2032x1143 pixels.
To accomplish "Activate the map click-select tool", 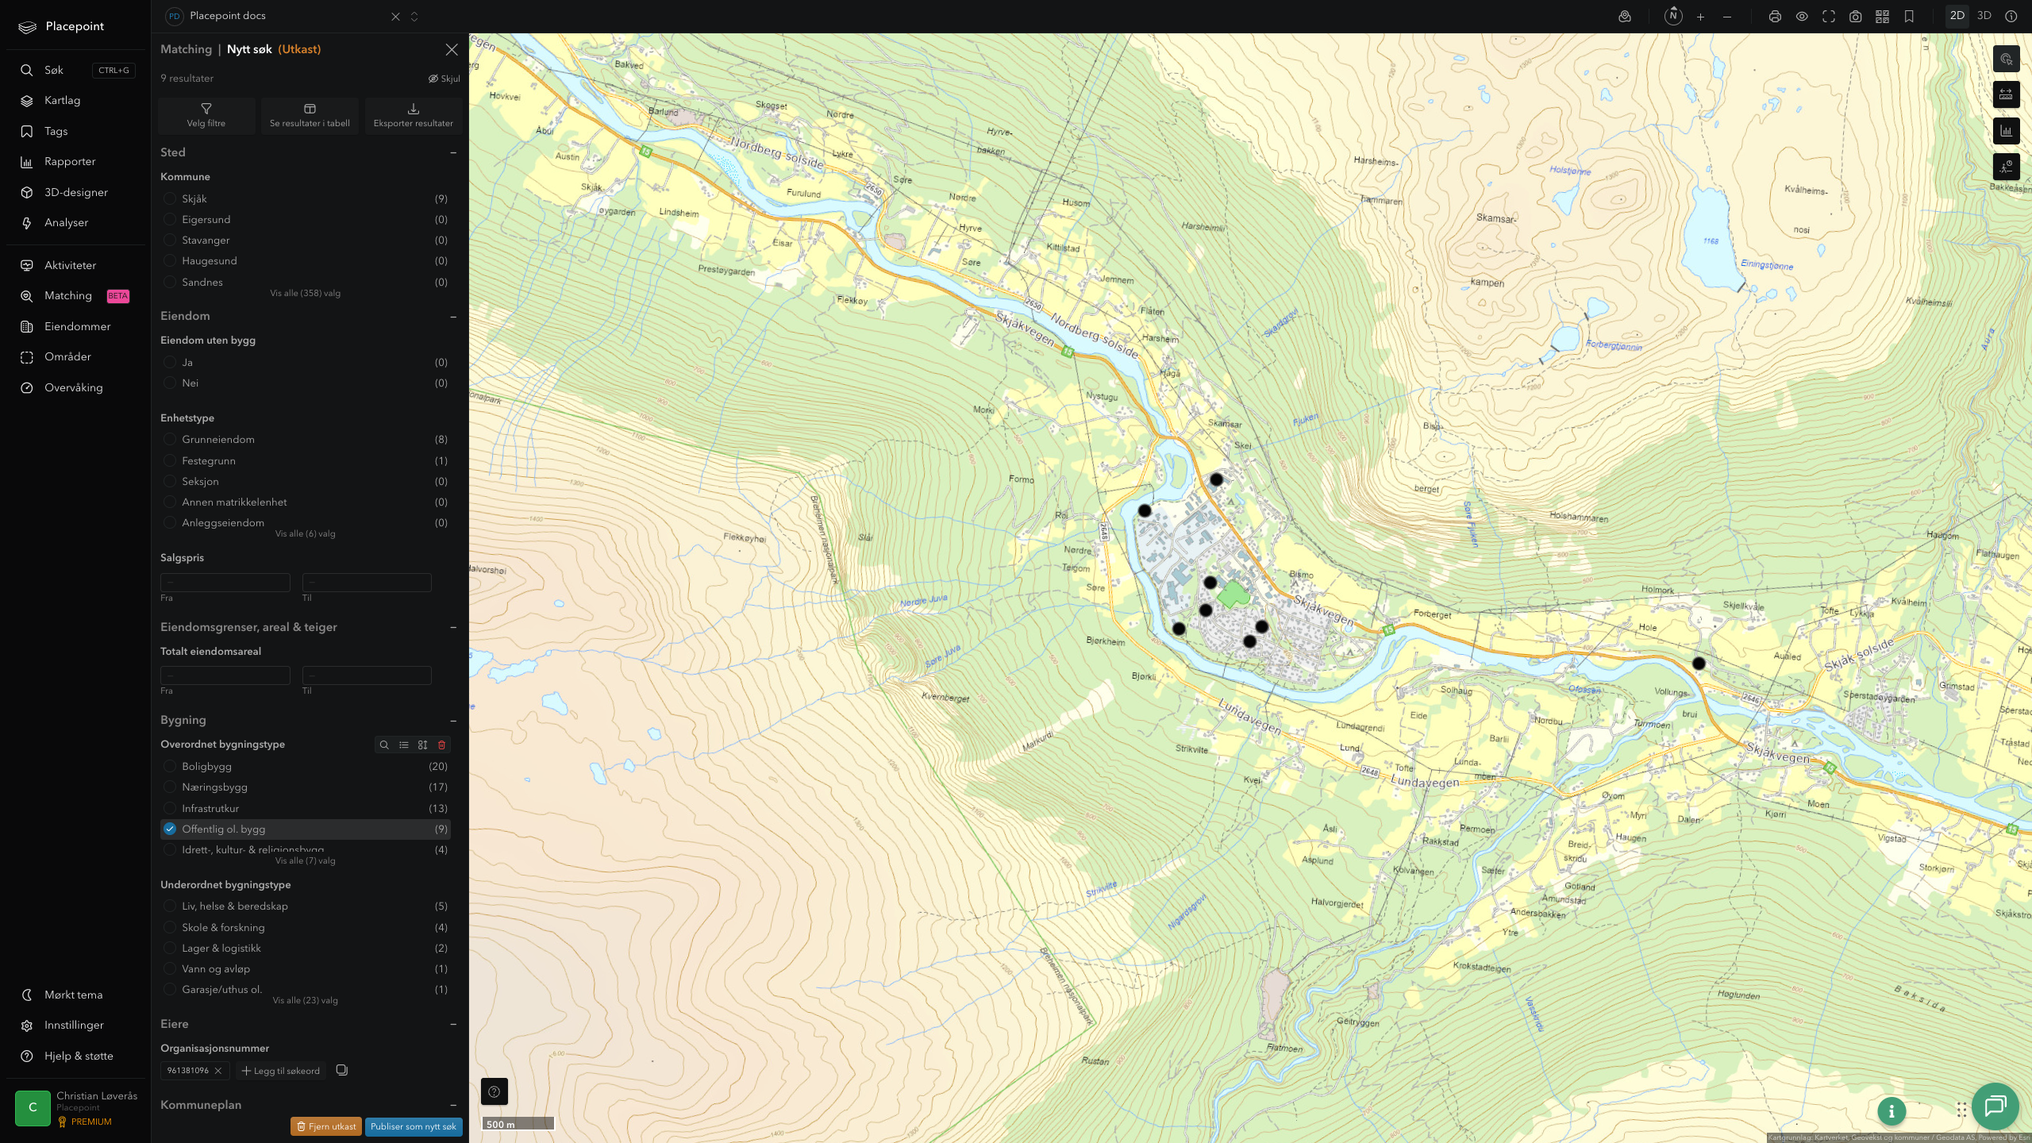I will point(2006,59).
